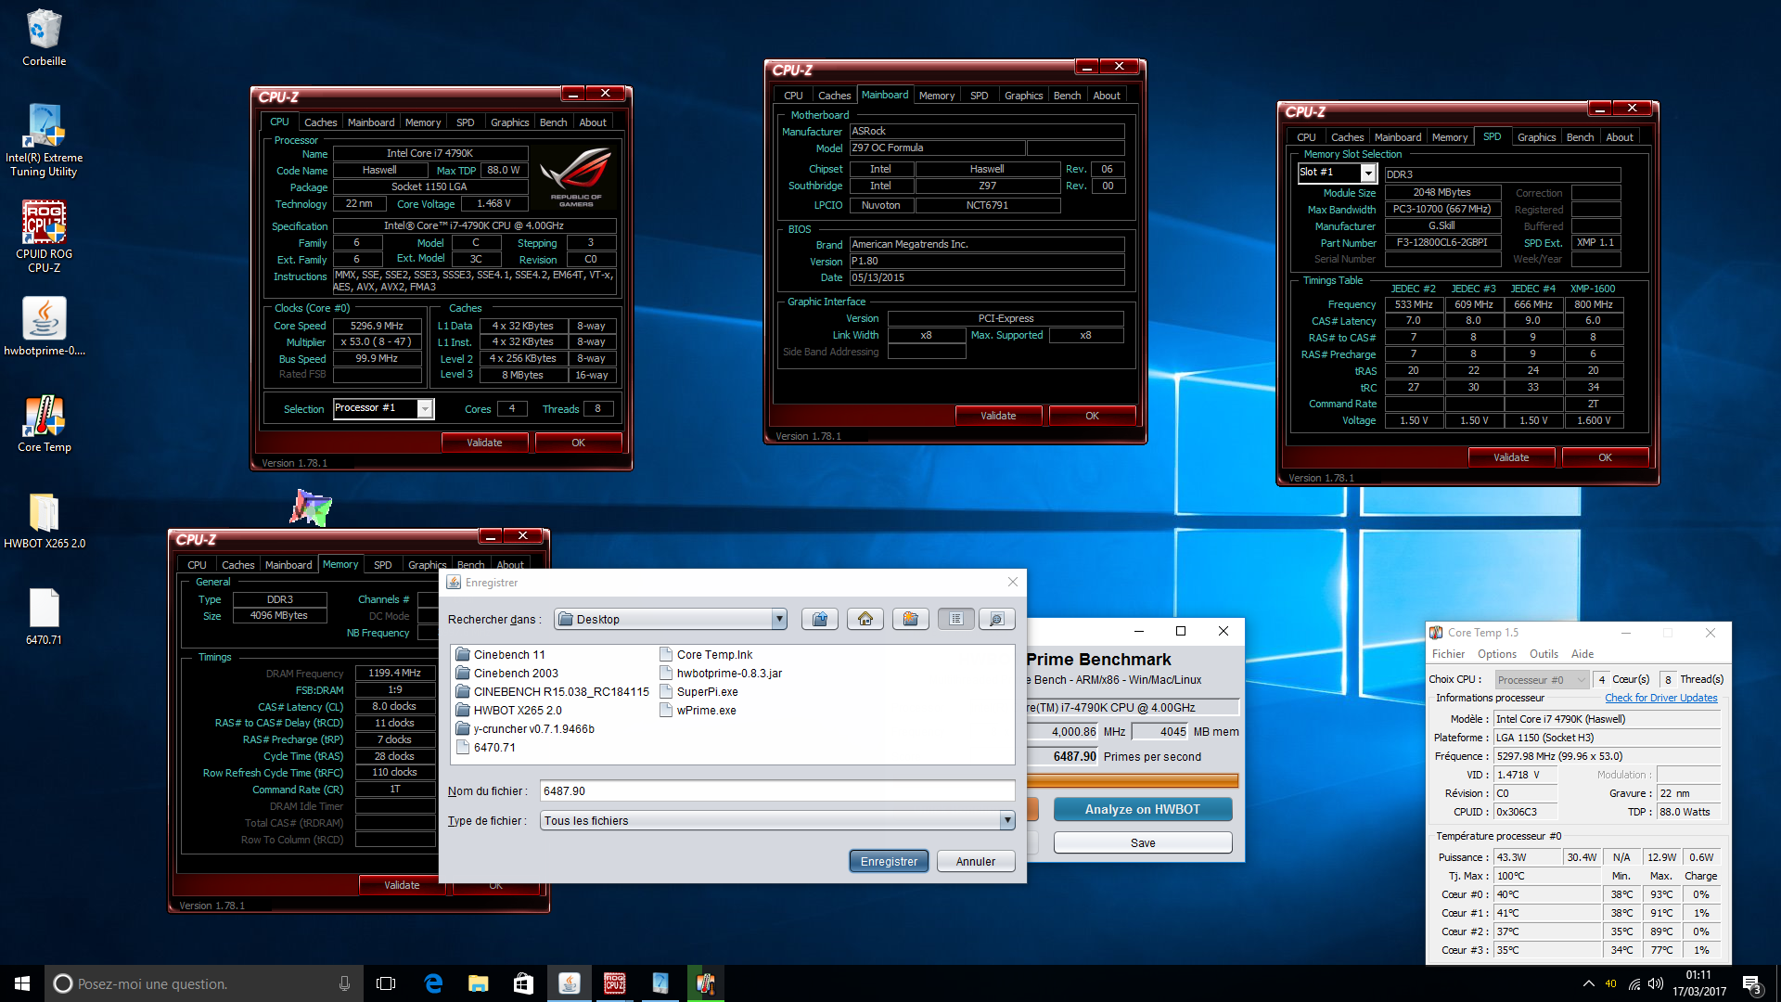This screenshot has height=1002, width=1781.
Task: Select the 6470.71 file in dialog list
Action: pos(486,747)
